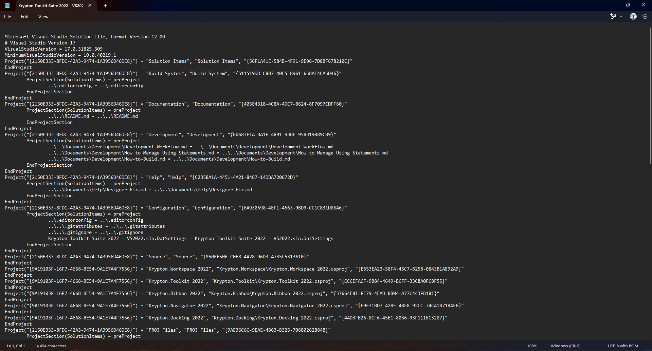Click the vertical scrollbar thumb
Image resolution: width=652 pixels, height=351 pixels.
coord(650,95)
